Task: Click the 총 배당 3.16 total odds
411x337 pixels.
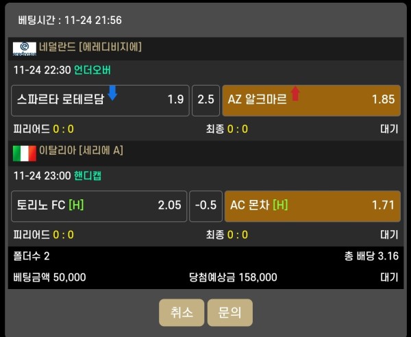Action: [371, 256]
